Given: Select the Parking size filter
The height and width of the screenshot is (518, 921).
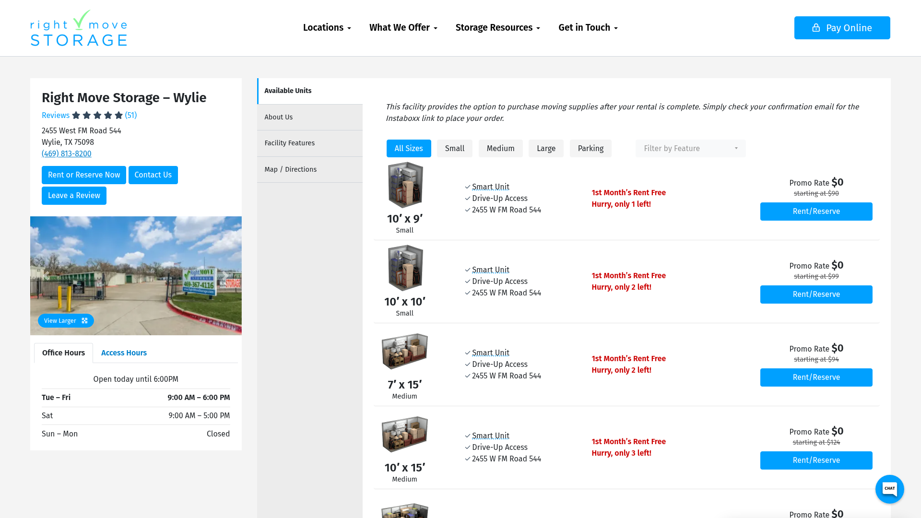Looking at the screenshot, I should pos(590,149).
